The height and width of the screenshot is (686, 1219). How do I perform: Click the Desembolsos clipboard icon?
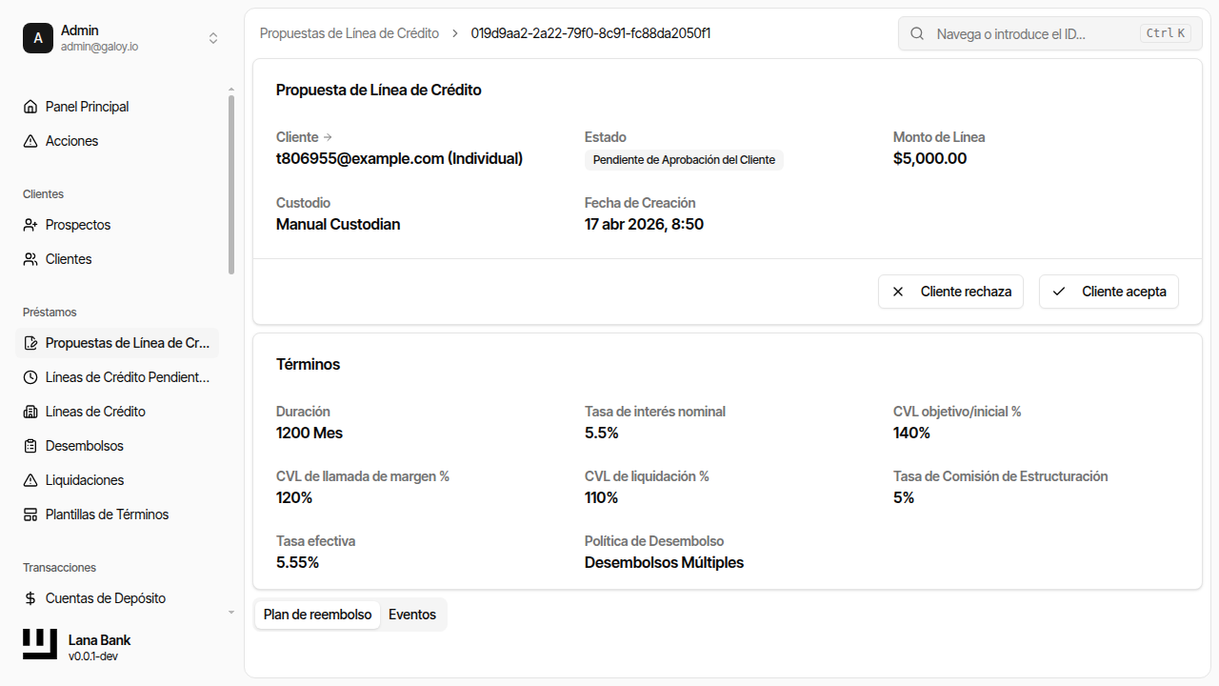coord(30,446)
